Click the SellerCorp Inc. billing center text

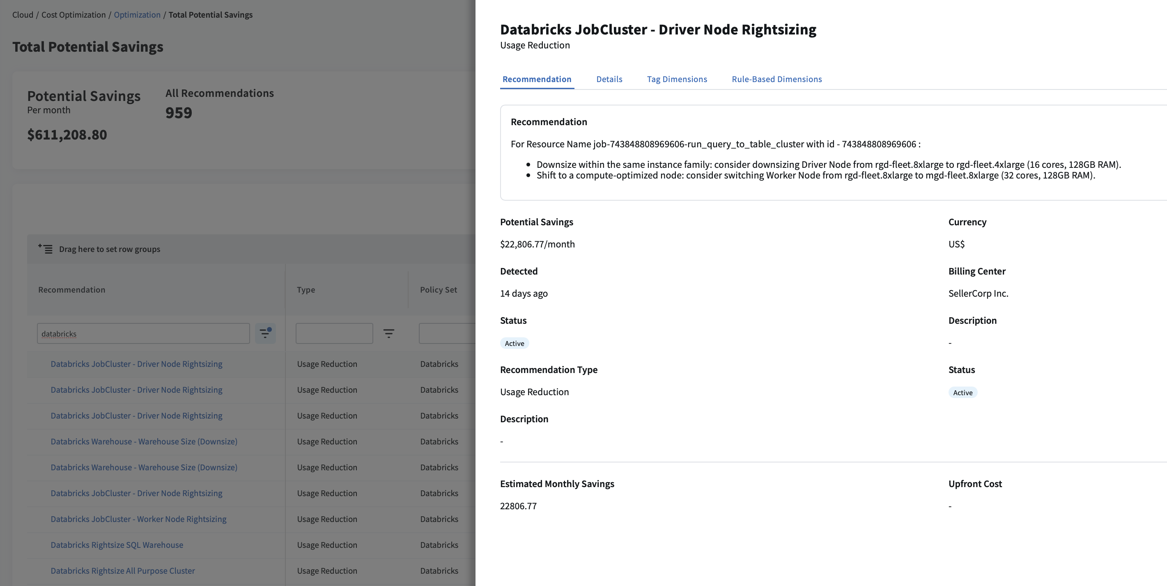[979, 293]
